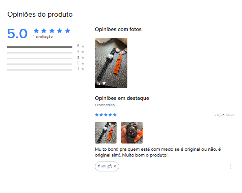The image size is (242, 193).
Task: Open the three-dot review options menu
Action: tap(230, 166)
